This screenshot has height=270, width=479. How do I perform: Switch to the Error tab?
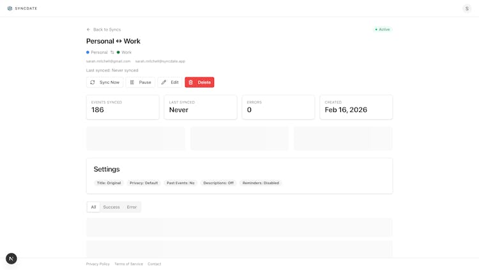132,207
